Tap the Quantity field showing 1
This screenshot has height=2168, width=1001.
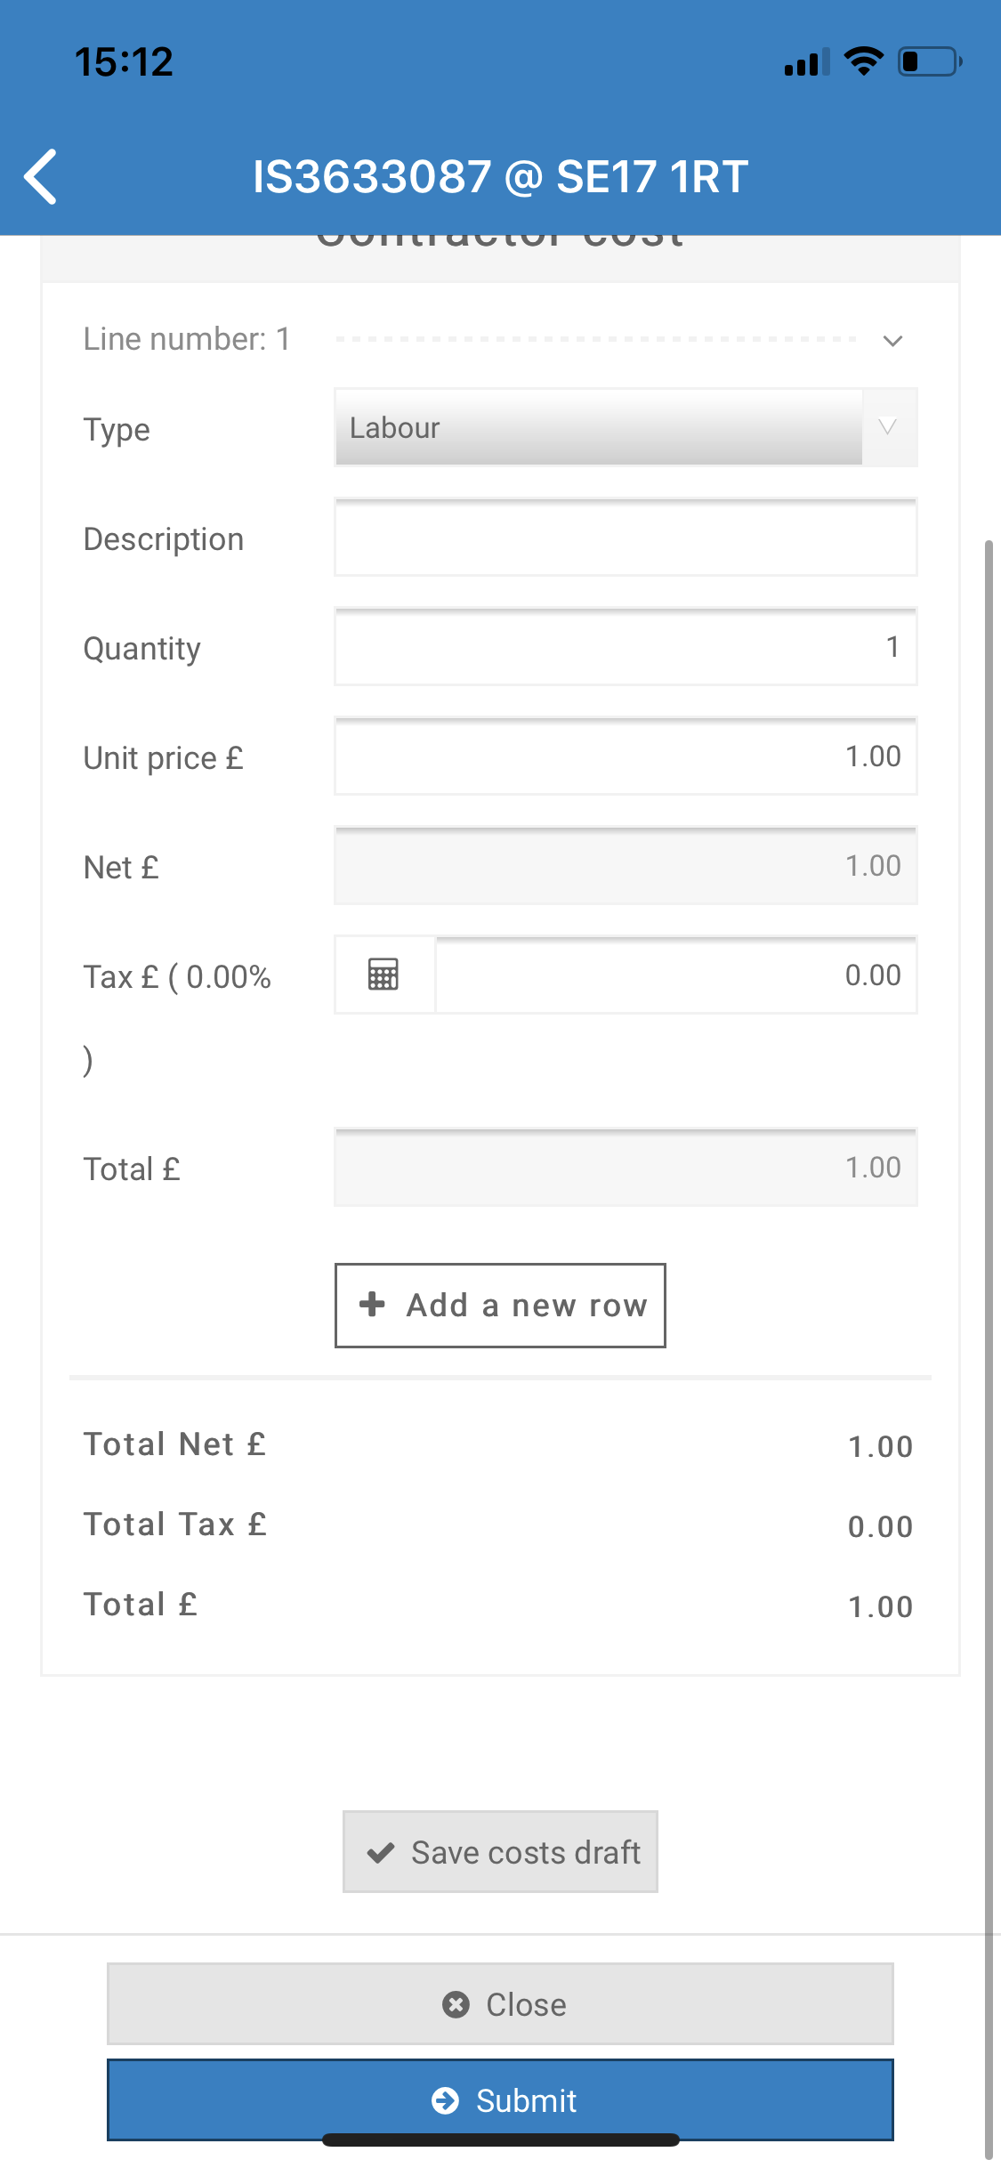pyautogui.click(x=623, y=647)
